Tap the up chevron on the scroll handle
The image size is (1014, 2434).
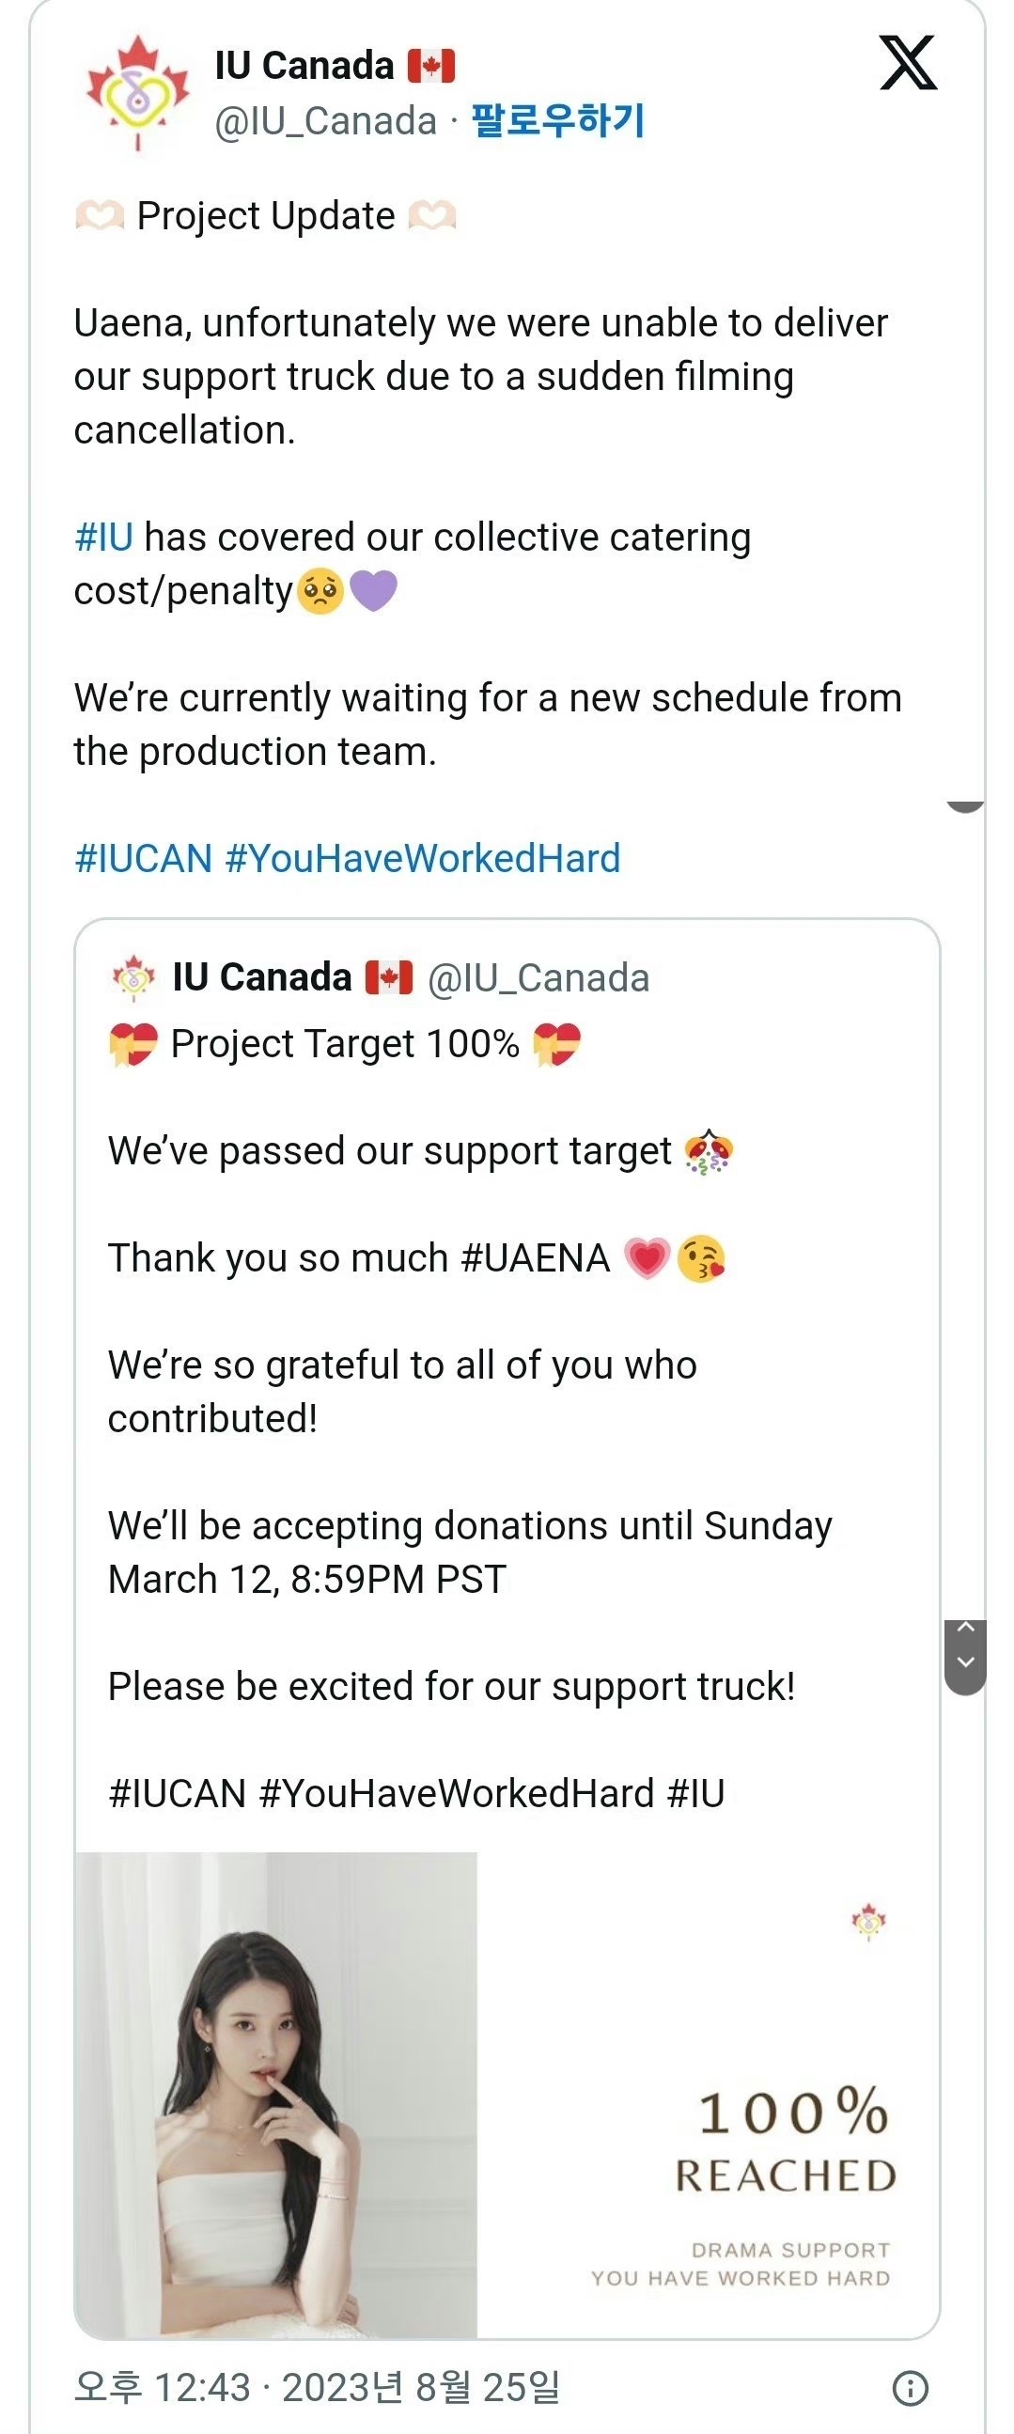966,1627
